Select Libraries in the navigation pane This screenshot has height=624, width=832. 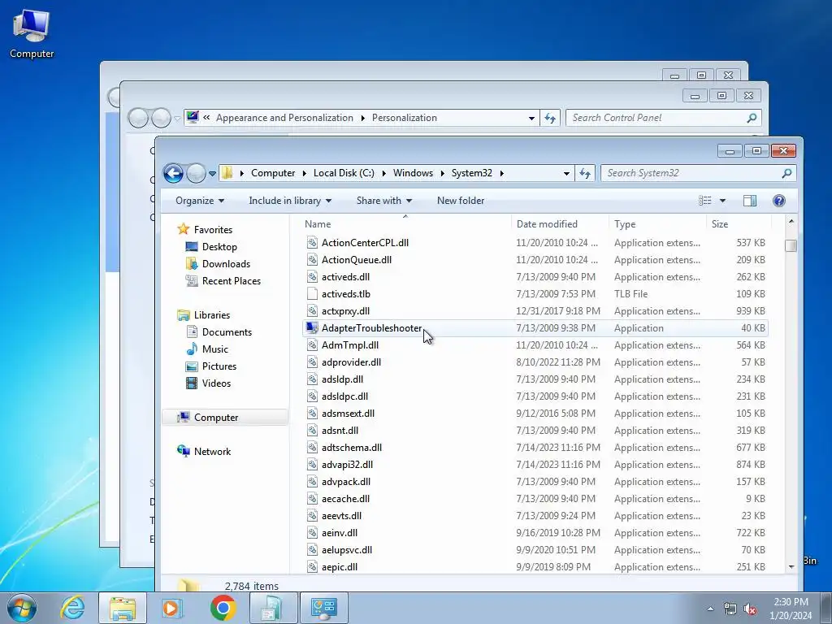tap(212, 315)
